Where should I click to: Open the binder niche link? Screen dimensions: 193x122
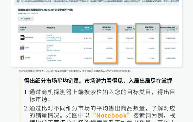28,58
